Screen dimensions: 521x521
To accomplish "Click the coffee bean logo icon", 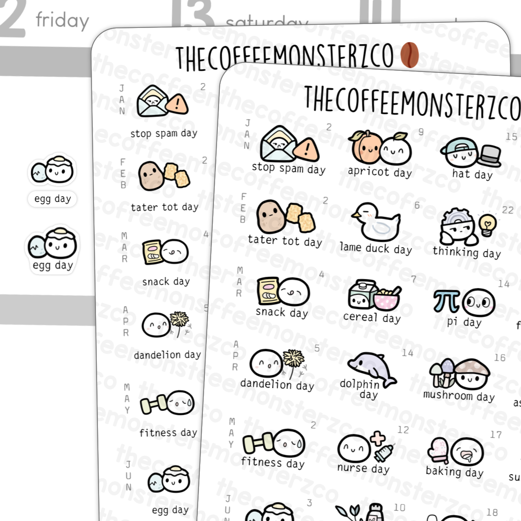I will pos(410,55).
